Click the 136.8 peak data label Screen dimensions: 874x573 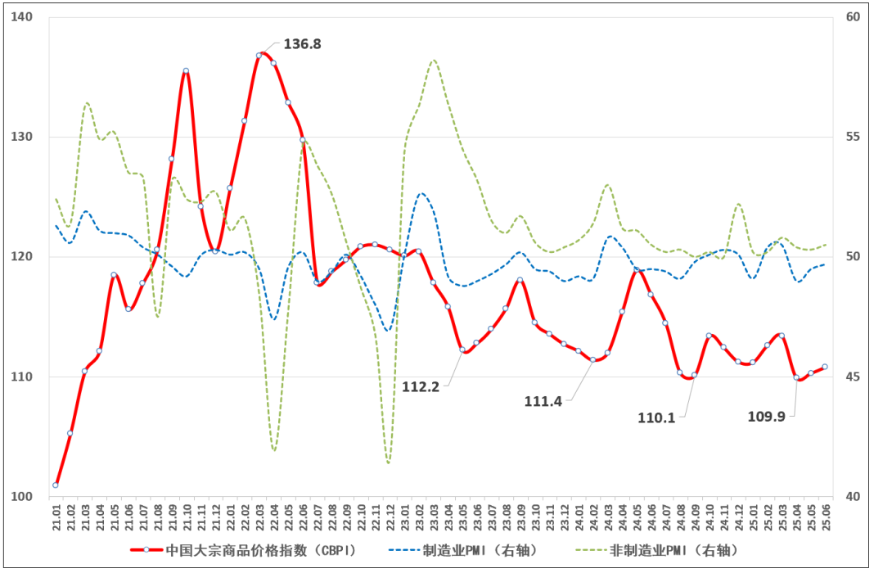pyautogui.click(x=302, y=44)
